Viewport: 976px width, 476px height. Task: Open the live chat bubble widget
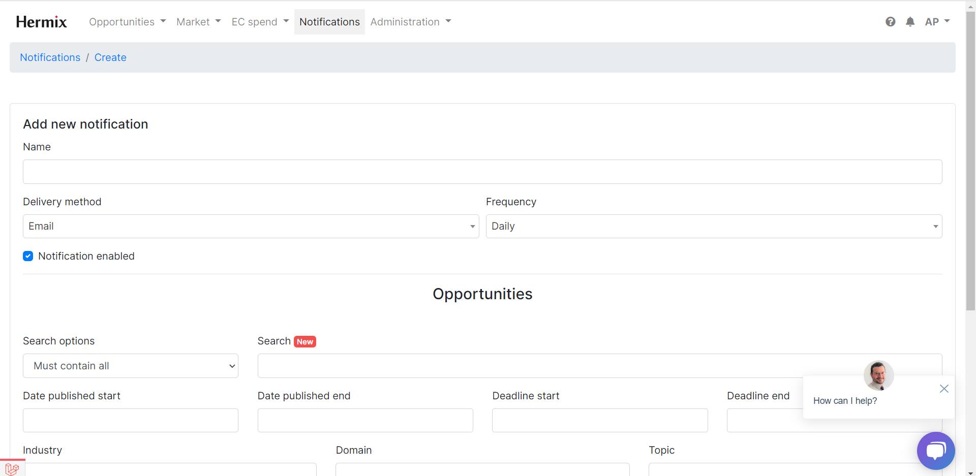click(x=935, y=451)
